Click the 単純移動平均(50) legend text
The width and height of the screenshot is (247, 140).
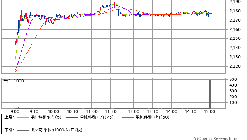click(153, 117)
